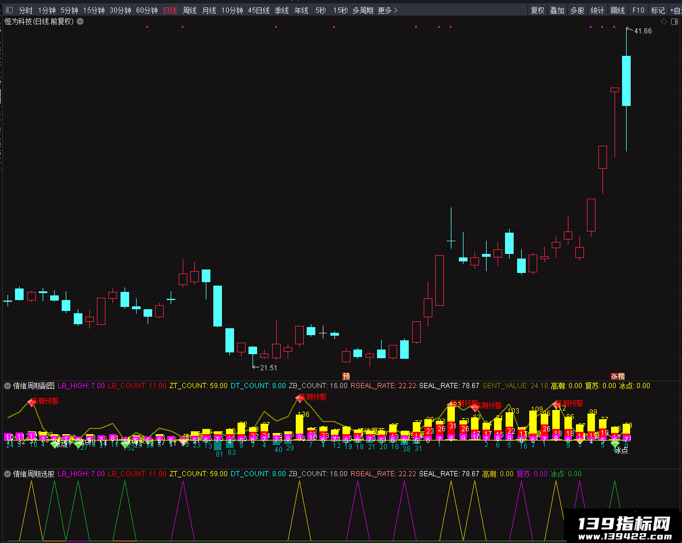Select the 60分钟 period tab
The height and width of the screenshot is (543, 682).
click(x=146, y=10)
